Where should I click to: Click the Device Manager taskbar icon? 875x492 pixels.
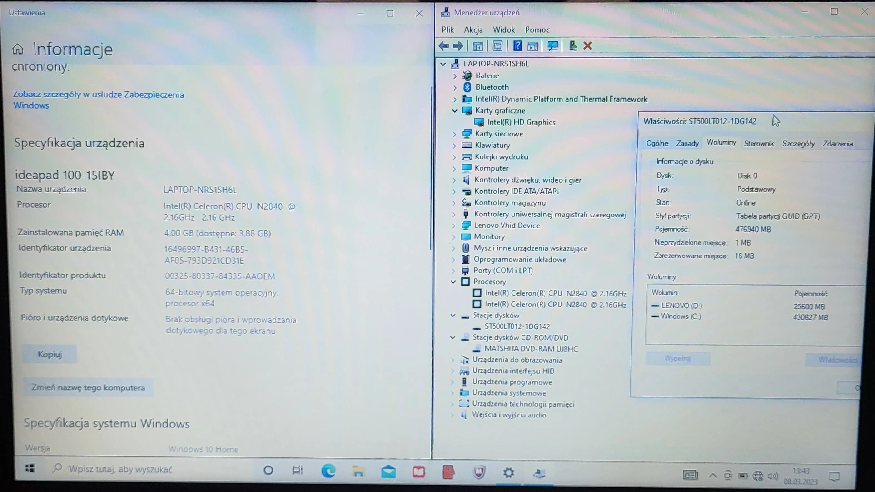click(539, 473)
